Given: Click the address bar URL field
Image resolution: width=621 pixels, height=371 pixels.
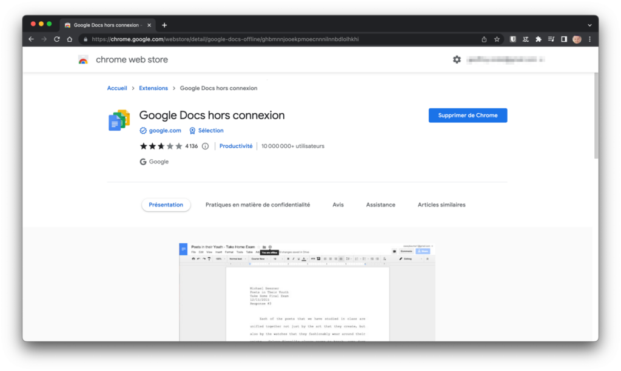Looking at the screenshot, I should click(x=273, y=39).
